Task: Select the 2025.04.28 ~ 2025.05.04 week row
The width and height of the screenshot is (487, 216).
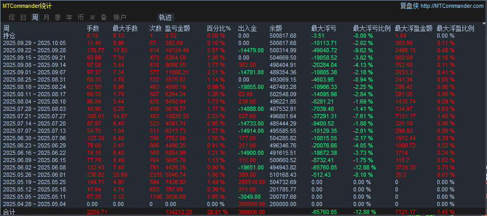Action: 243,204
